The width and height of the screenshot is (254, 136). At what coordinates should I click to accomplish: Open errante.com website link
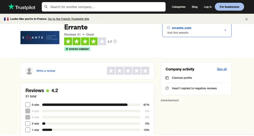click(181, 28)
